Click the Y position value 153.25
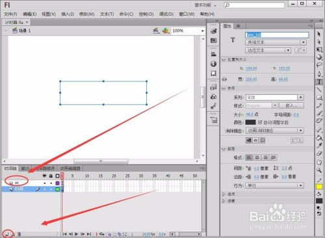The image size is (325, 238). (284, 68)
